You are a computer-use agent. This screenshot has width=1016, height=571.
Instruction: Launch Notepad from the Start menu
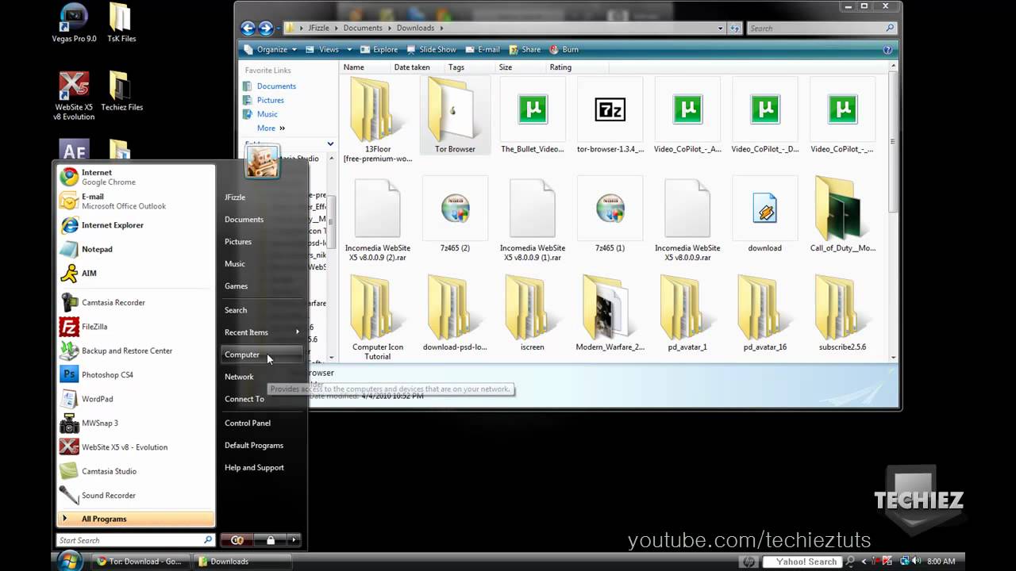(x=135, y=249)
